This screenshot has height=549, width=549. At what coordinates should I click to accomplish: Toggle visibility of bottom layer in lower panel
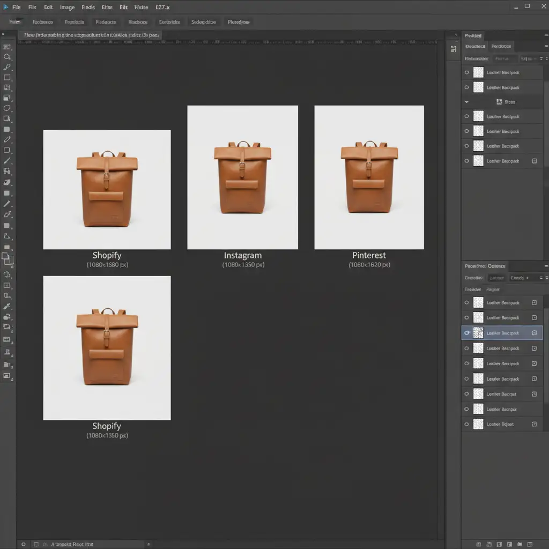(466, 424)
